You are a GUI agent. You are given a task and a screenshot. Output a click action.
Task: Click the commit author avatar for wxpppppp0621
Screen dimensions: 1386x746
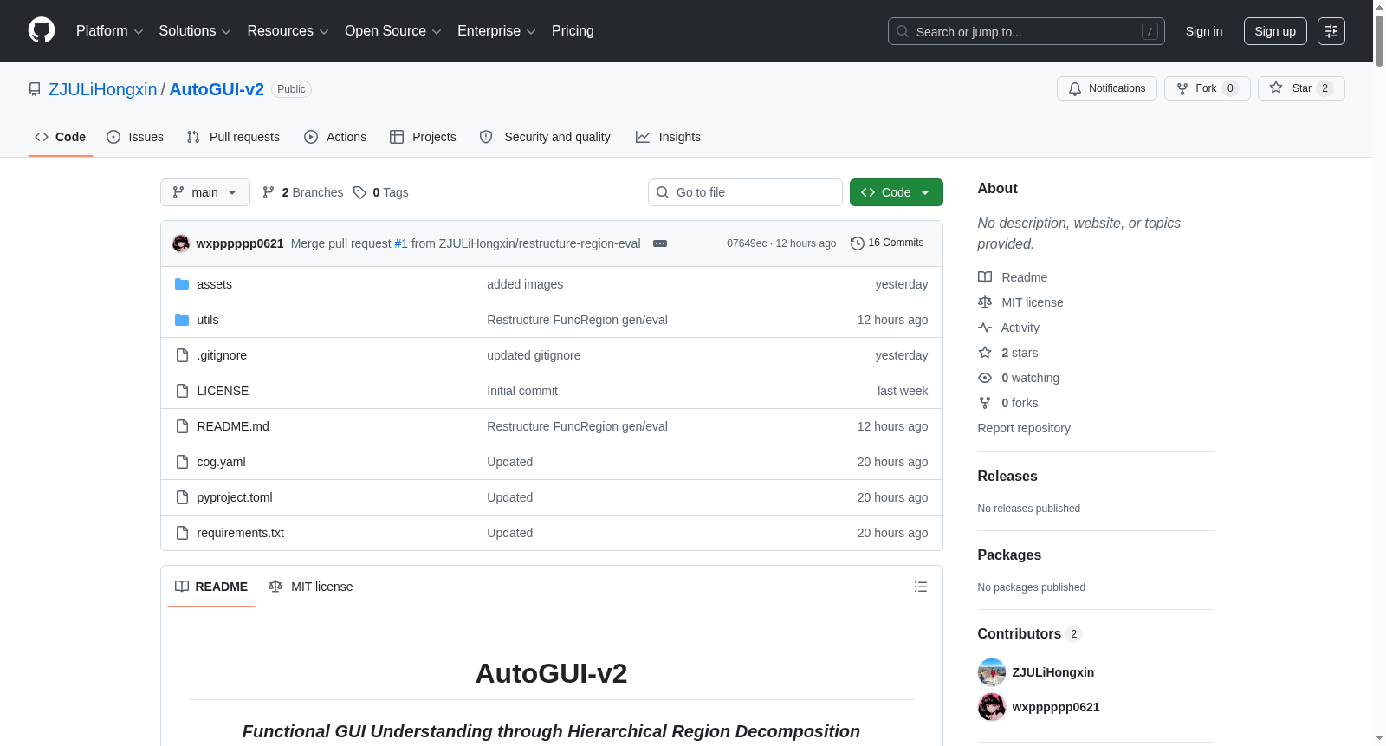pyautogui.click(x=181, y=243)
